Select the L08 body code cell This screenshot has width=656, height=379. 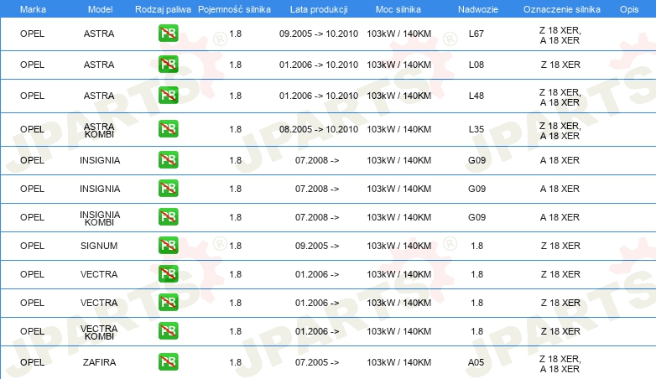click(x=476, y=65)
